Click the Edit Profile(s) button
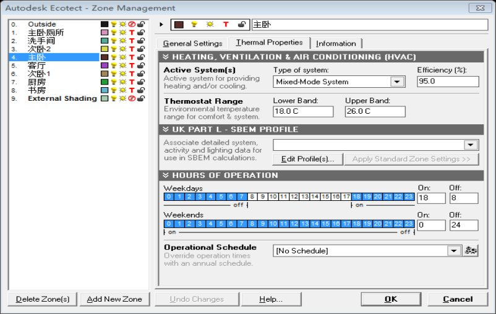This screenshot has height=314, width=496. pos(307,159)
